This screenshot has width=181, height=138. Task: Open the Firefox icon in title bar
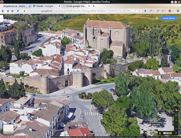click(2, 2)
